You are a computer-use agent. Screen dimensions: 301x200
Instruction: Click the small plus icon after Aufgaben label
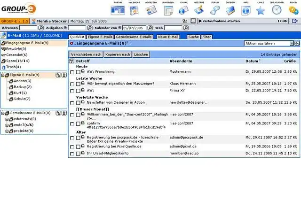(x=65, y=28)
